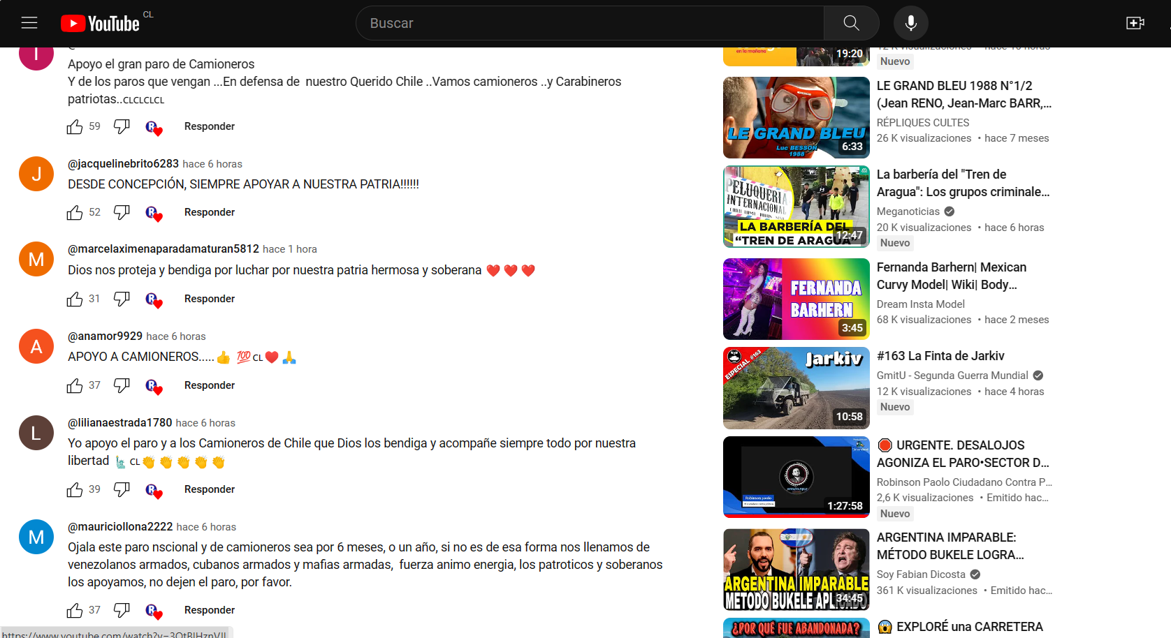This screenshot has width=1171, height=638.
Task: Like jacquelinebrito6283's comment
Action: click(x=75, y=213)
